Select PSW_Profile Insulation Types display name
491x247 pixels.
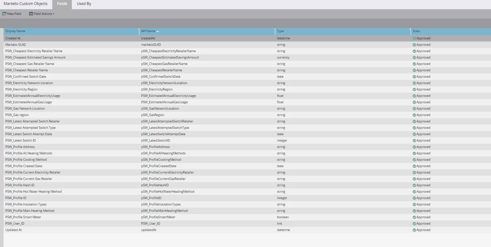click(x=26, y=204)
